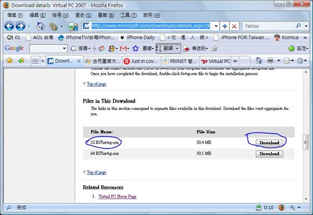313x215 pixels.
Task: Open the 檢視 (V) menu
Action: pyautogui.click(x=61, y=15)
